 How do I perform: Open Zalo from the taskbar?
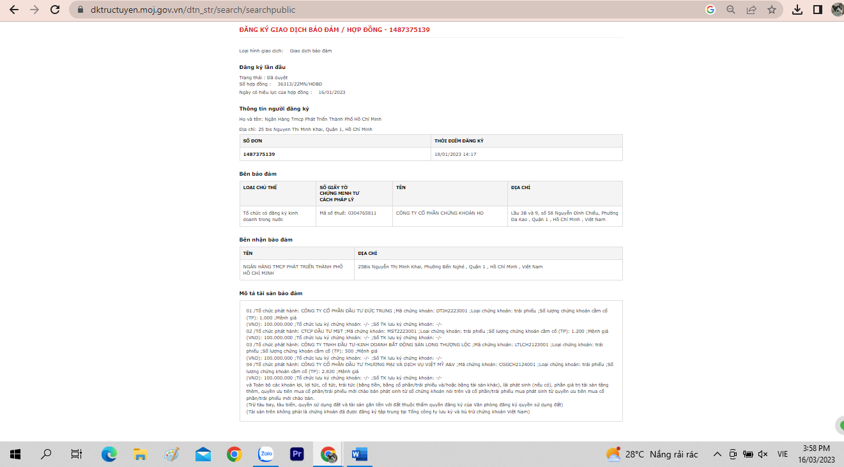click(x=266, y=454)
